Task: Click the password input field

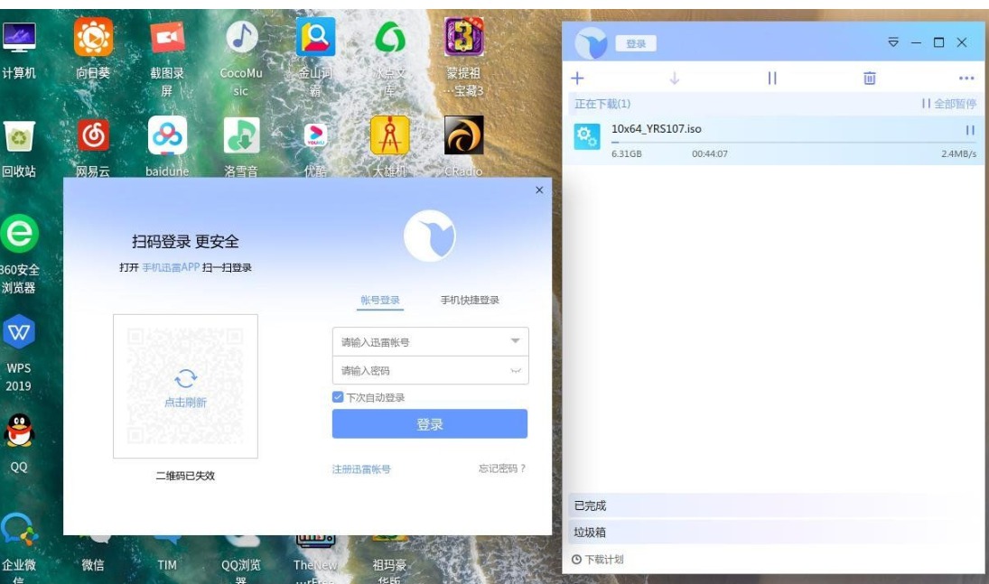Action: [430, 370]
